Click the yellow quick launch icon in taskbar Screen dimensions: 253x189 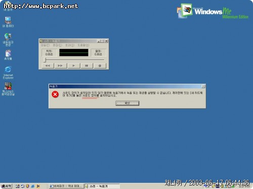point(28,186)
